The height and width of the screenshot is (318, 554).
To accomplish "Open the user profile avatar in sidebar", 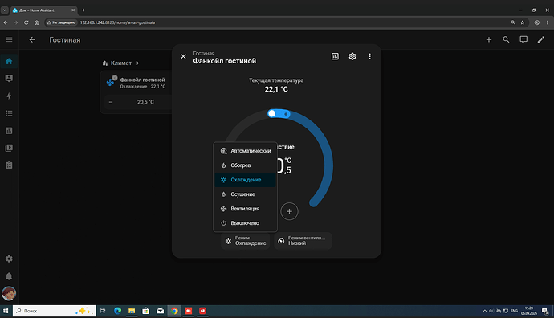I will (9, 293).
